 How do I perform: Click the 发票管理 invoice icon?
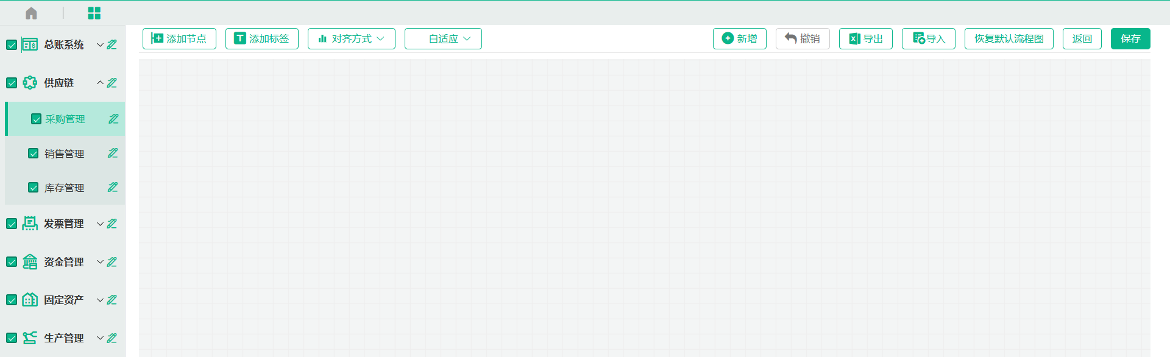tap(30, 224)
